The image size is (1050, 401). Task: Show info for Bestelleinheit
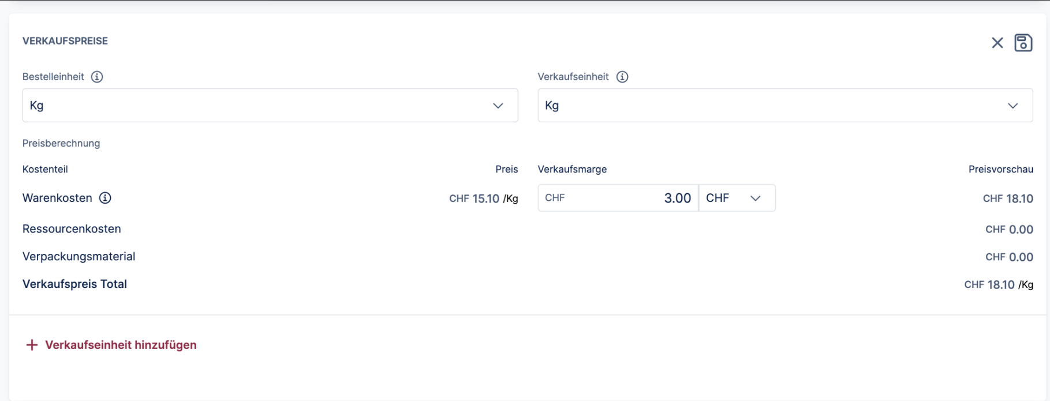pyautogui.click(x=97, y=77)
